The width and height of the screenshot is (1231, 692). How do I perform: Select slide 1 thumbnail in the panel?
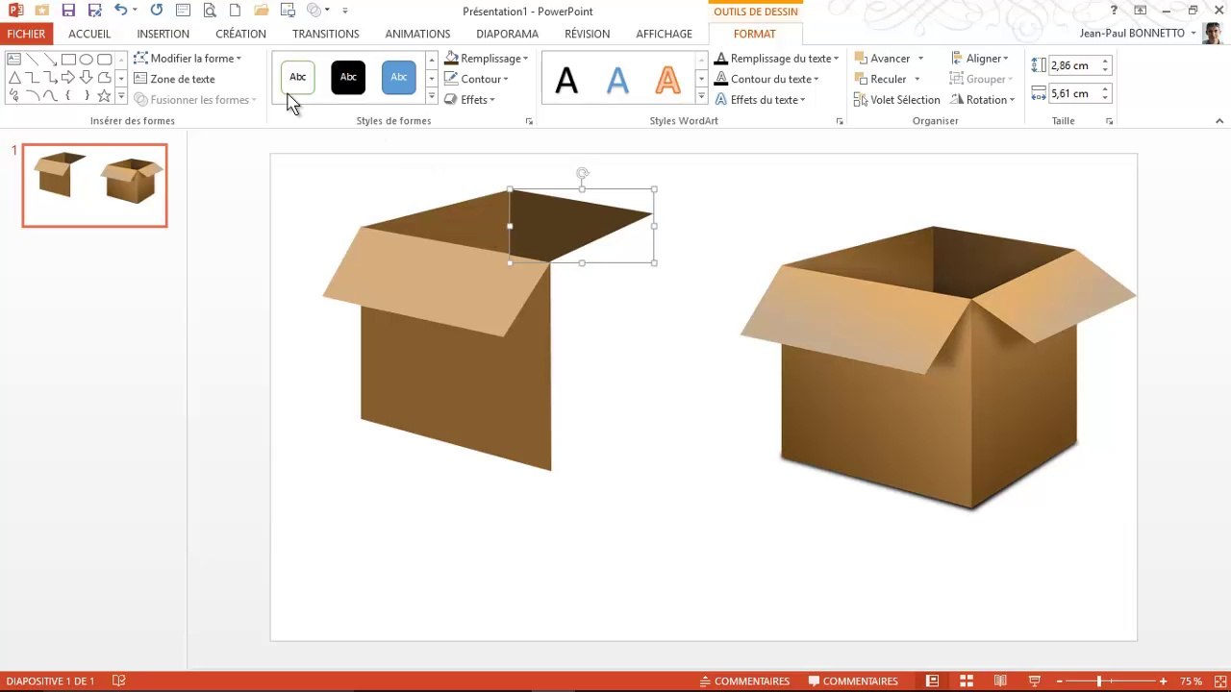tap(94, 185)
